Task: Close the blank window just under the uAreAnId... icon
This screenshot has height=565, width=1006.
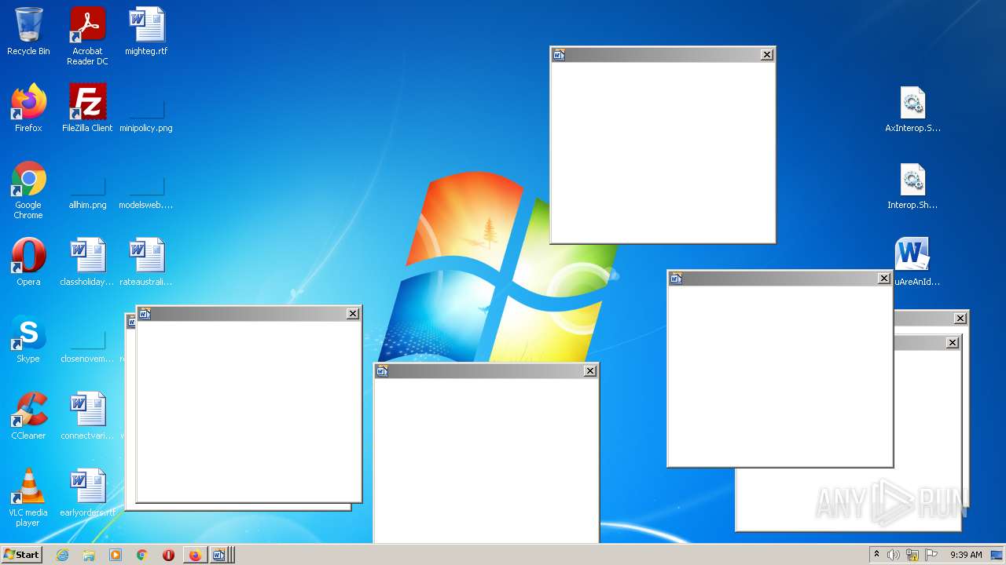Action: pos(884,279)
